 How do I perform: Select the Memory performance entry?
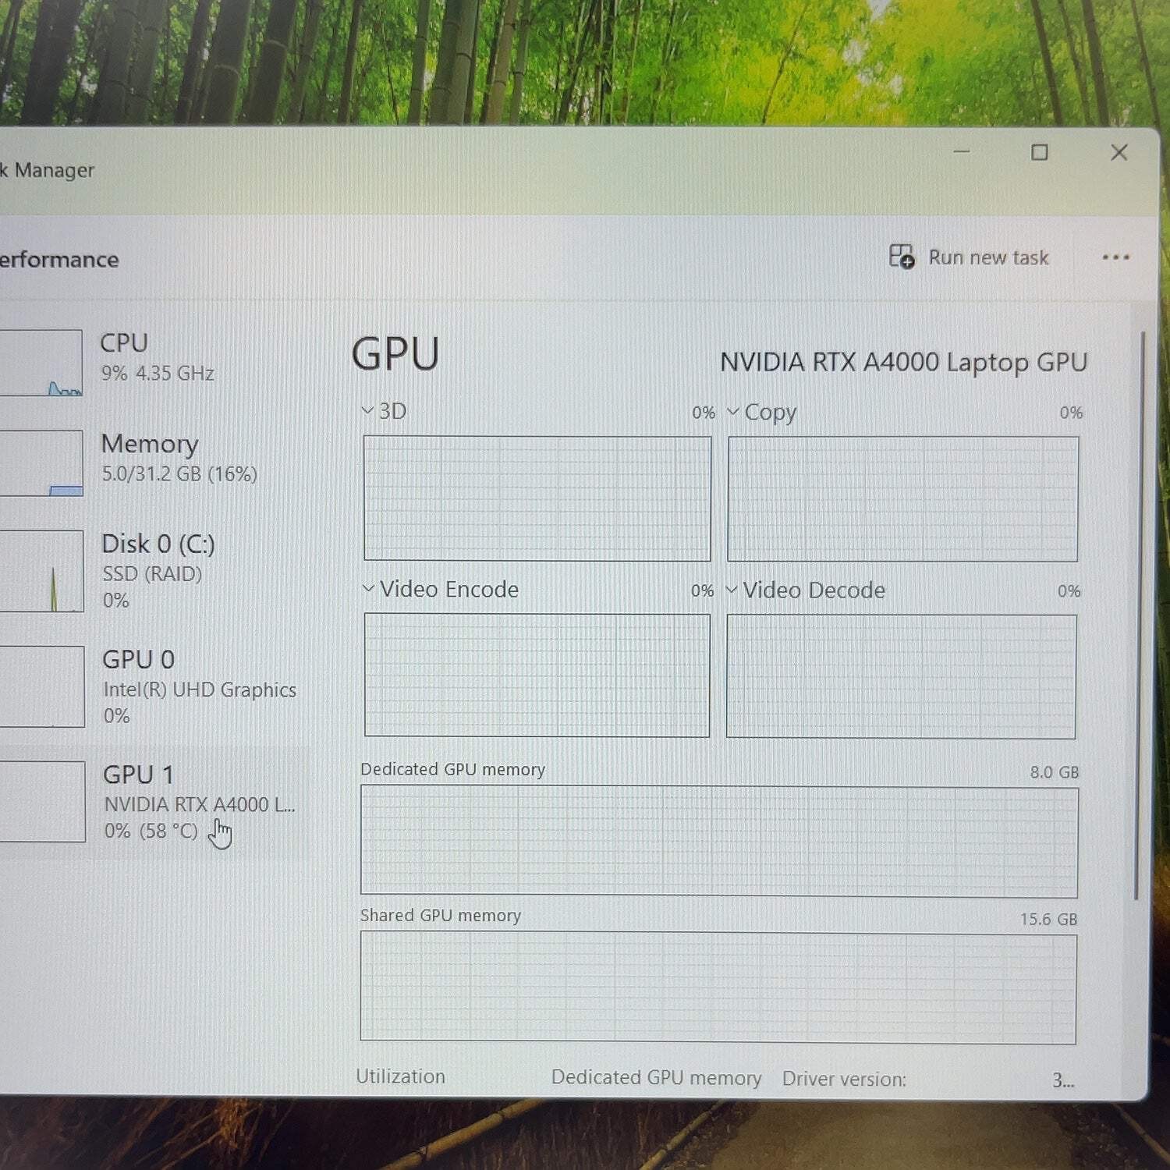(x=154, y=462)
